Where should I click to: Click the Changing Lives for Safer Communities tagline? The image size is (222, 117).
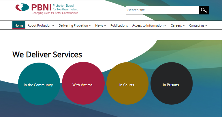point(55,13)
